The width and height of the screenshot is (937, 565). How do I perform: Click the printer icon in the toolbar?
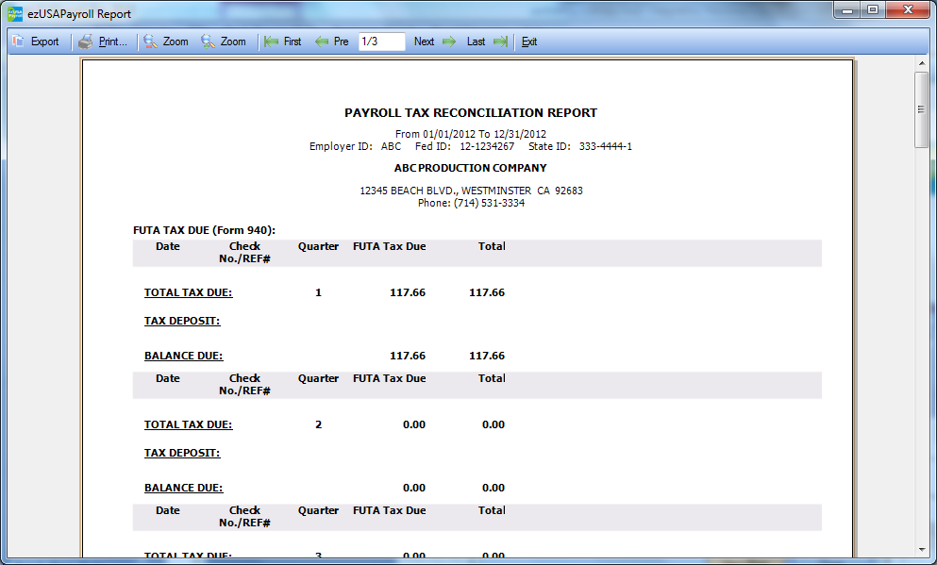click(86, 42)
